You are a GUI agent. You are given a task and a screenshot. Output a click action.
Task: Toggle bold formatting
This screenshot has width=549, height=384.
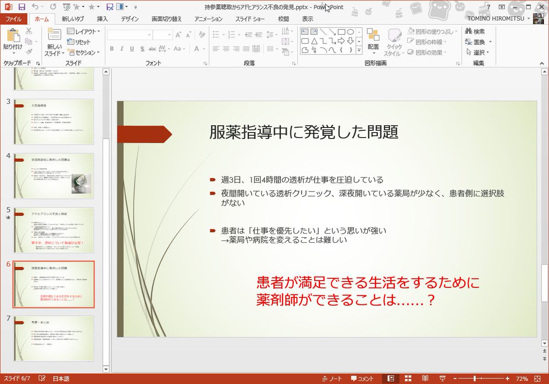pos(111,48)
